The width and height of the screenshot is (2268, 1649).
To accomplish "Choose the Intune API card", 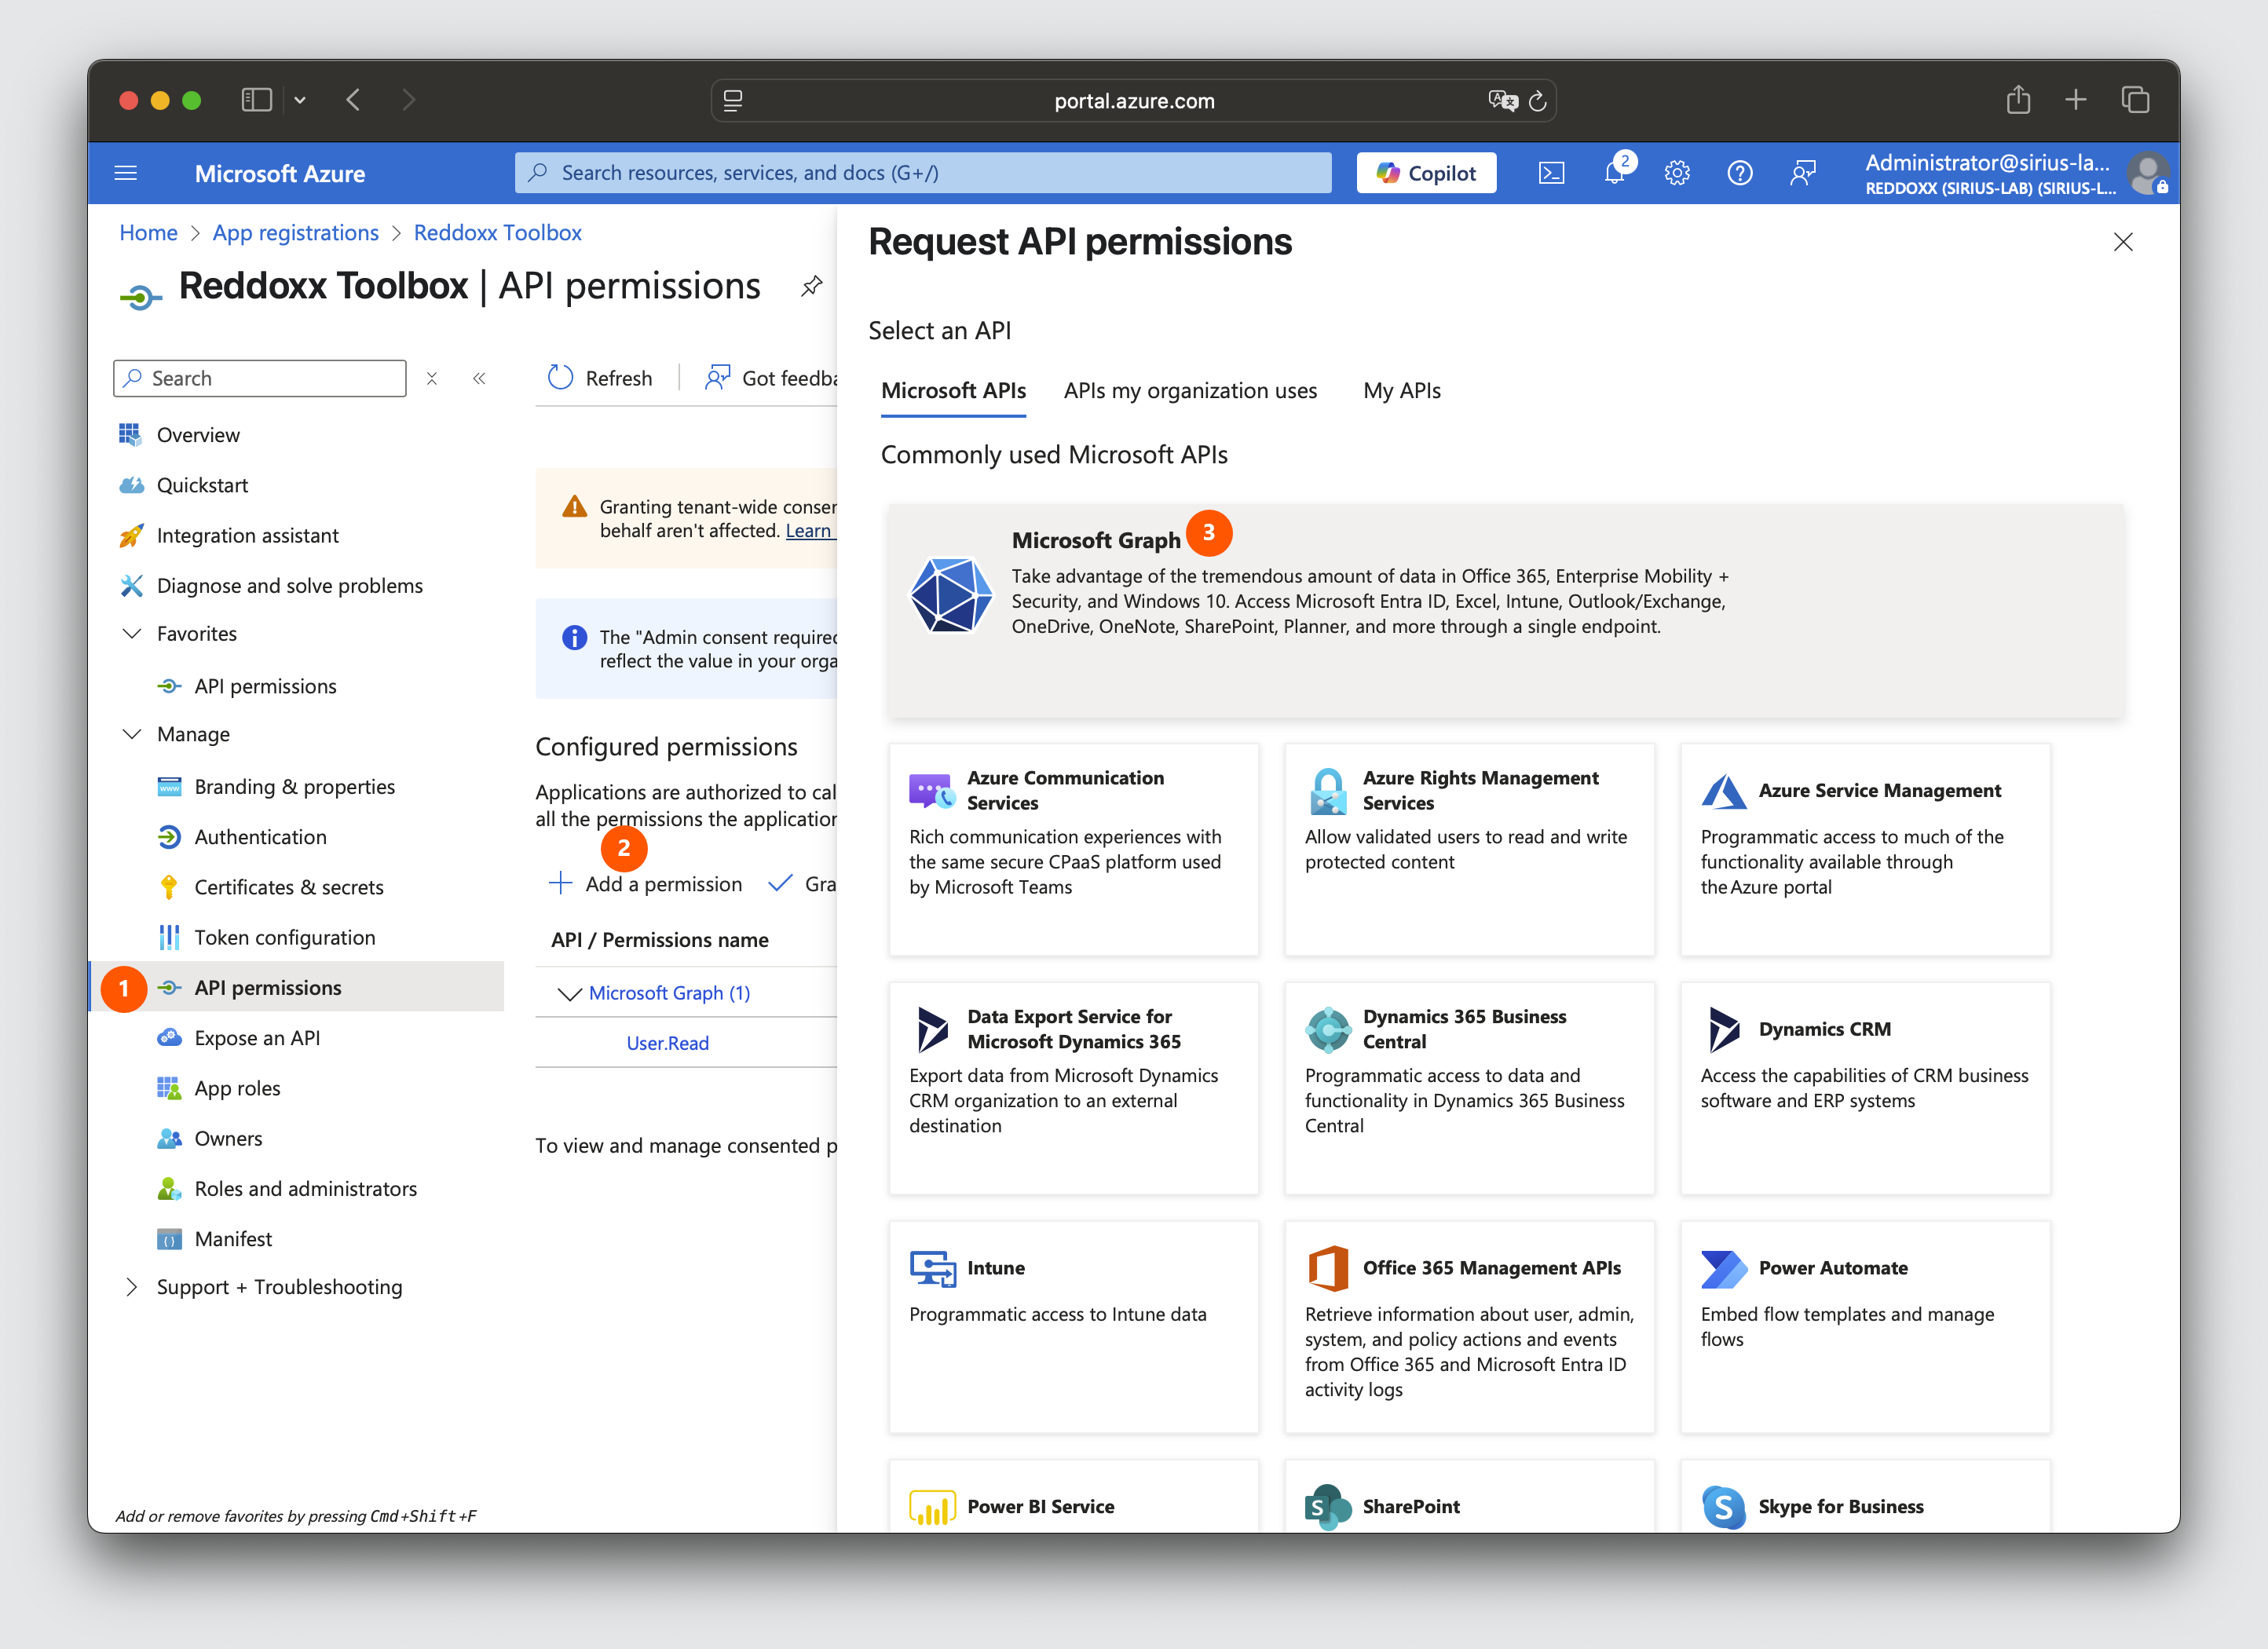I will click(x=1073, y=1327).
